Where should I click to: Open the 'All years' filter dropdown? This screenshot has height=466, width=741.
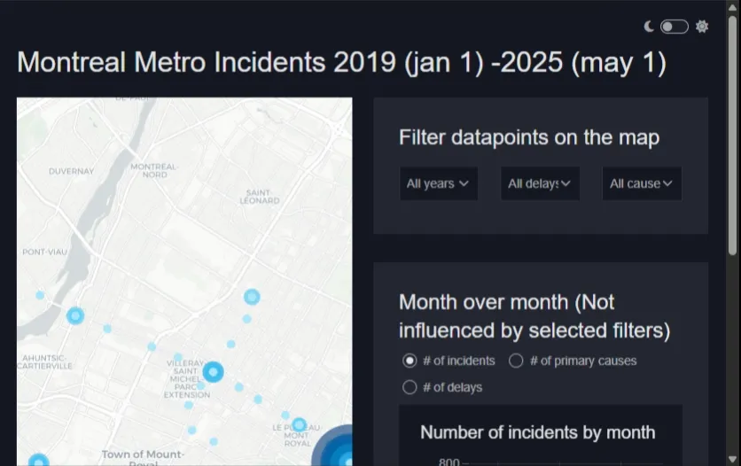438,183
